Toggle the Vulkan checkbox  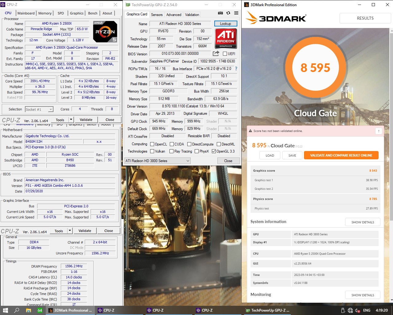152,151
